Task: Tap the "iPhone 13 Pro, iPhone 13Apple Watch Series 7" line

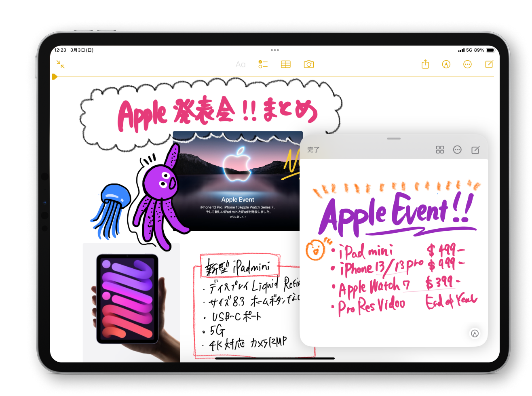Action: [238, 207]
